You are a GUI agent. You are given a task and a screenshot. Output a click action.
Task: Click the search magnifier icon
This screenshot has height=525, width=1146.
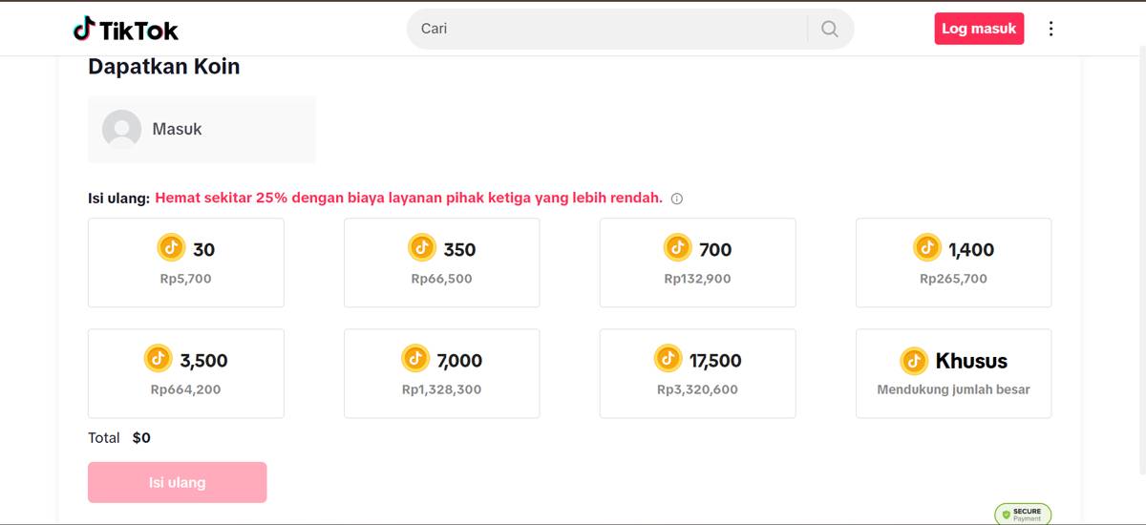pyautogui.click(x=830, y=29)
